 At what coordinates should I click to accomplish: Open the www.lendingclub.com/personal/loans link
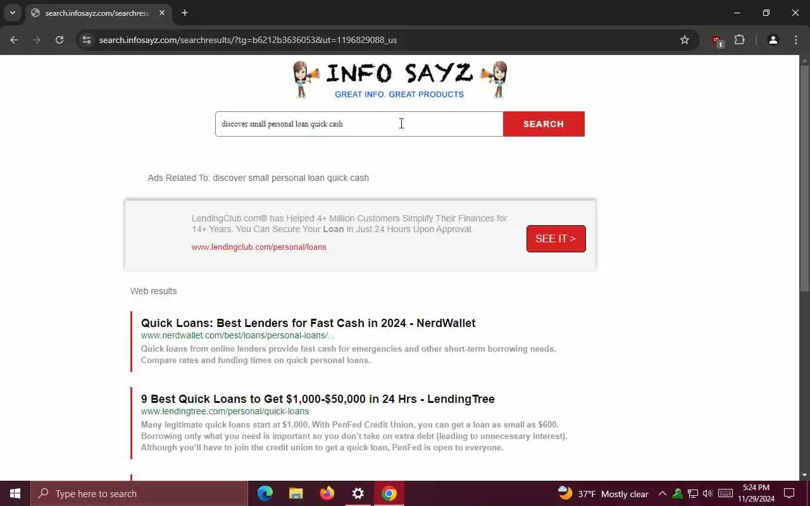coord(259,247)
